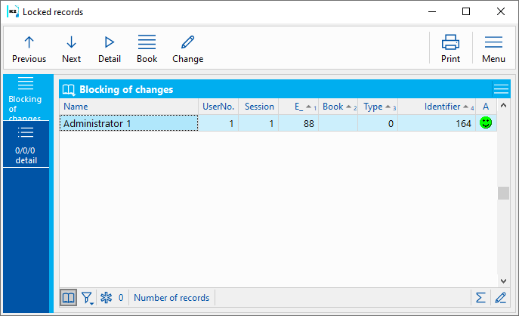Minimize the Locked records window
The image size is (519, 316).
click(x=432, y=11)
